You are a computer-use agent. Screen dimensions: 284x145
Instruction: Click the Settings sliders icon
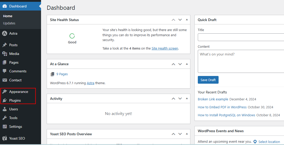coord(5,127)
